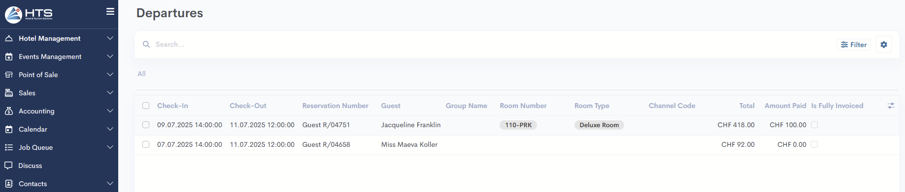Expand the Job Queue chevron

[x=110, y=147]
